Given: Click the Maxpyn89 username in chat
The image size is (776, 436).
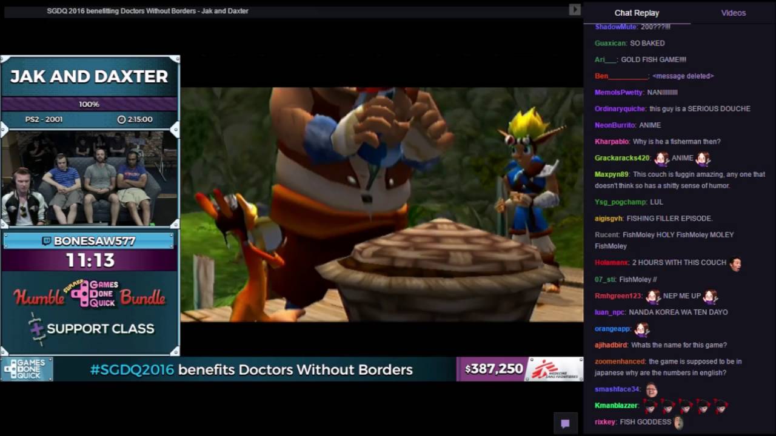Looking at the screenshot, I should 612,174.
